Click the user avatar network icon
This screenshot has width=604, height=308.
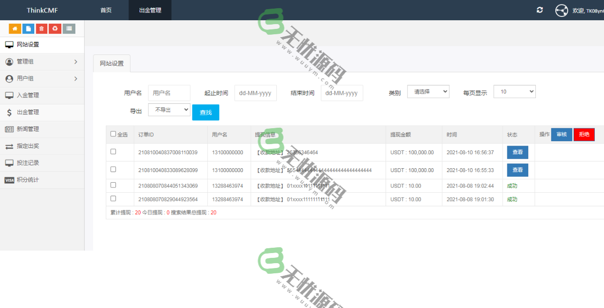pyautogui.click(x=561, y=10)
